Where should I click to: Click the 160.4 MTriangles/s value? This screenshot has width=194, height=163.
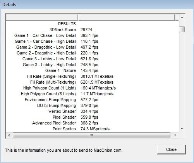(x=98, y=88)
